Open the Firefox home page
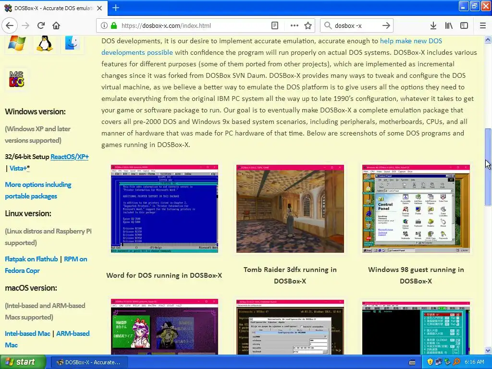492x369 pixels. click(56, 26)
